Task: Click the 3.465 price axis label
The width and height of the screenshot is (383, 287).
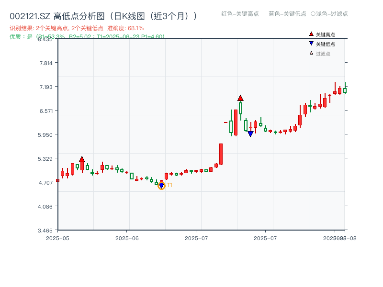Action: (45, 231)
